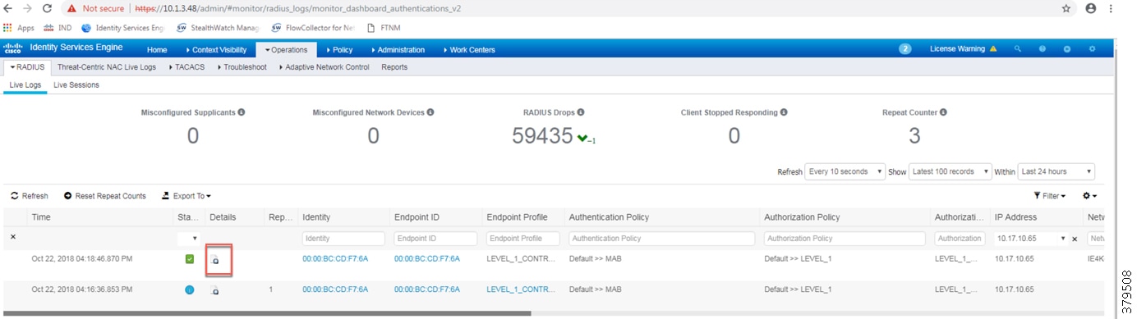Click the Endpoint ID filter input field
Viewport: 1137px width, 319px height.
[435, 239]
